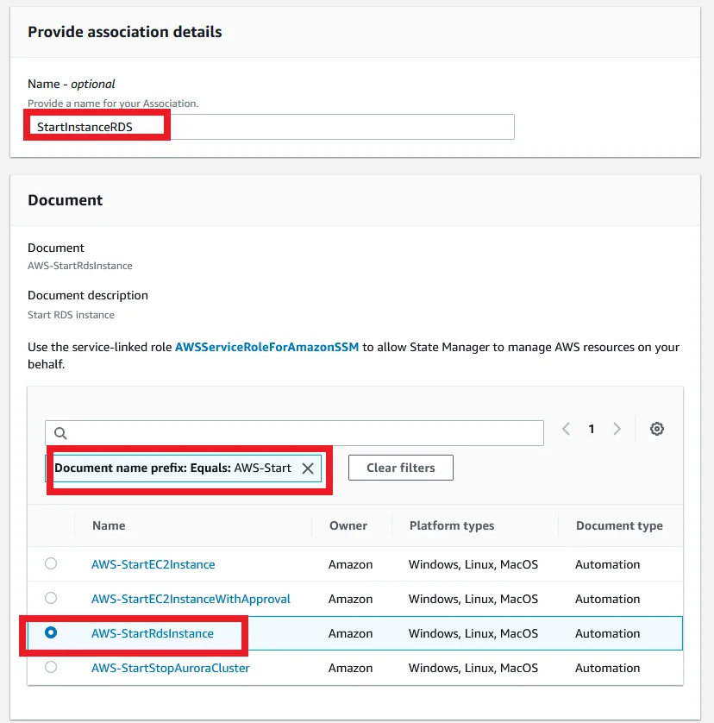Click platform types in AWS-StartStopAuroraCluster row

473,668
